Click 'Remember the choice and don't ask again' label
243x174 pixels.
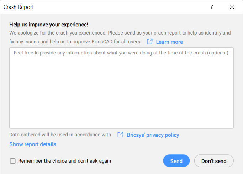[64, 161]
